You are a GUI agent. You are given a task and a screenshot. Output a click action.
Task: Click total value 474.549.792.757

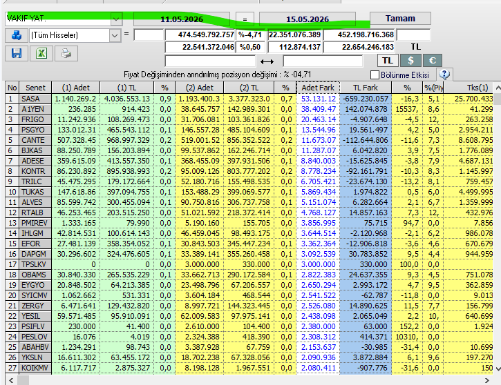pyautogui.click(x=200, y=34)
